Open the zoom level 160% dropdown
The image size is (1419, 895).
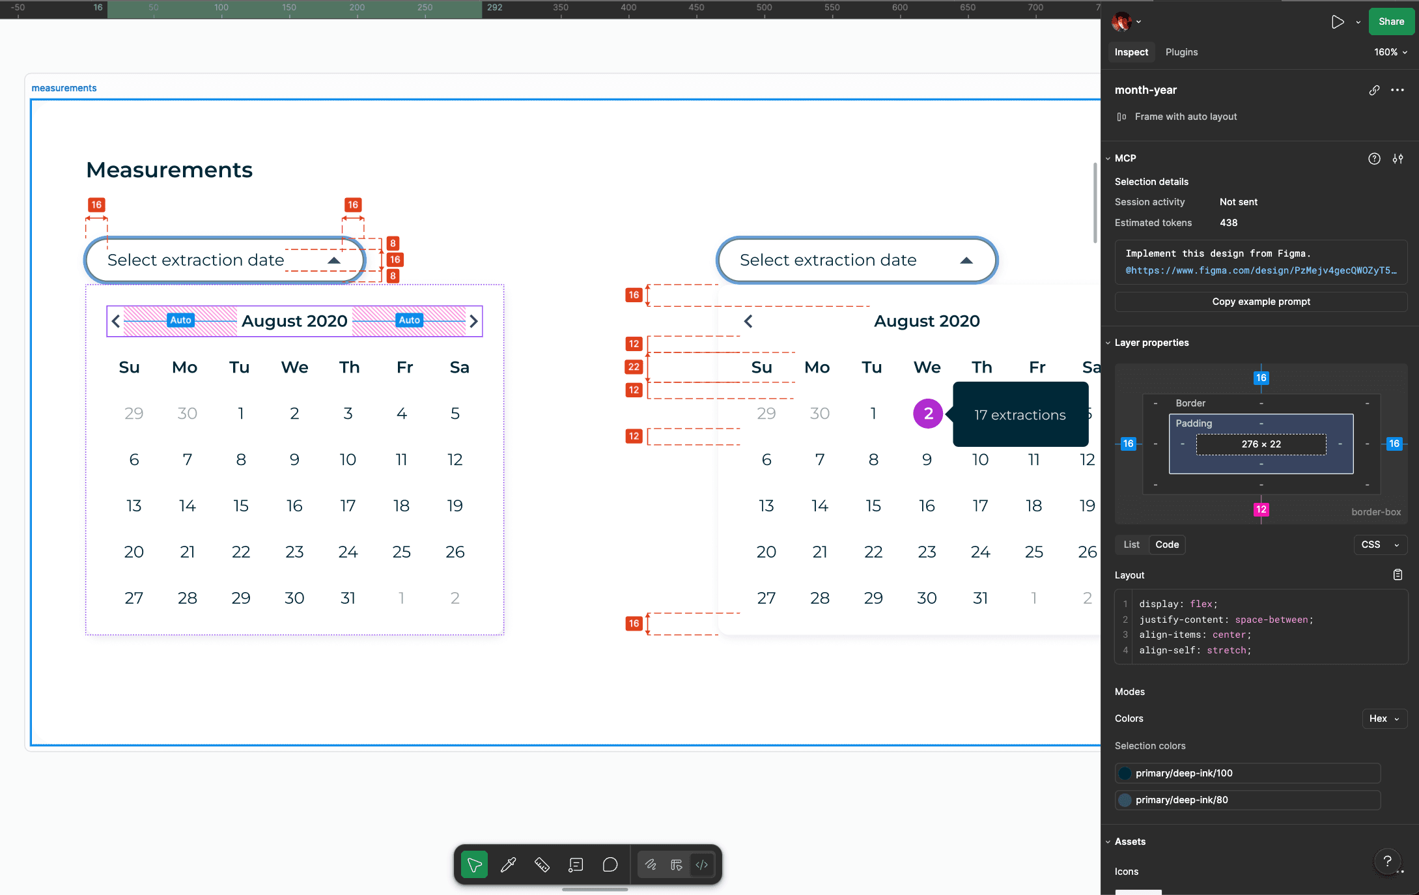pos(1390,52)
